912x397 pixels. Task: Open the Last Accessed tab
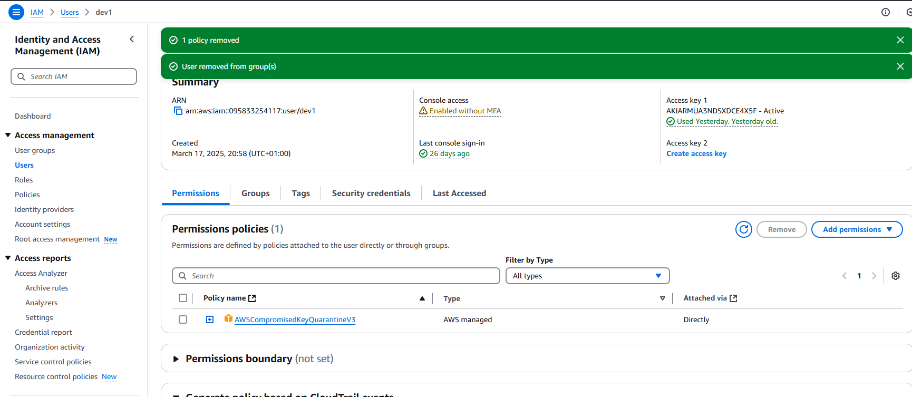click(x=460, y=193)
